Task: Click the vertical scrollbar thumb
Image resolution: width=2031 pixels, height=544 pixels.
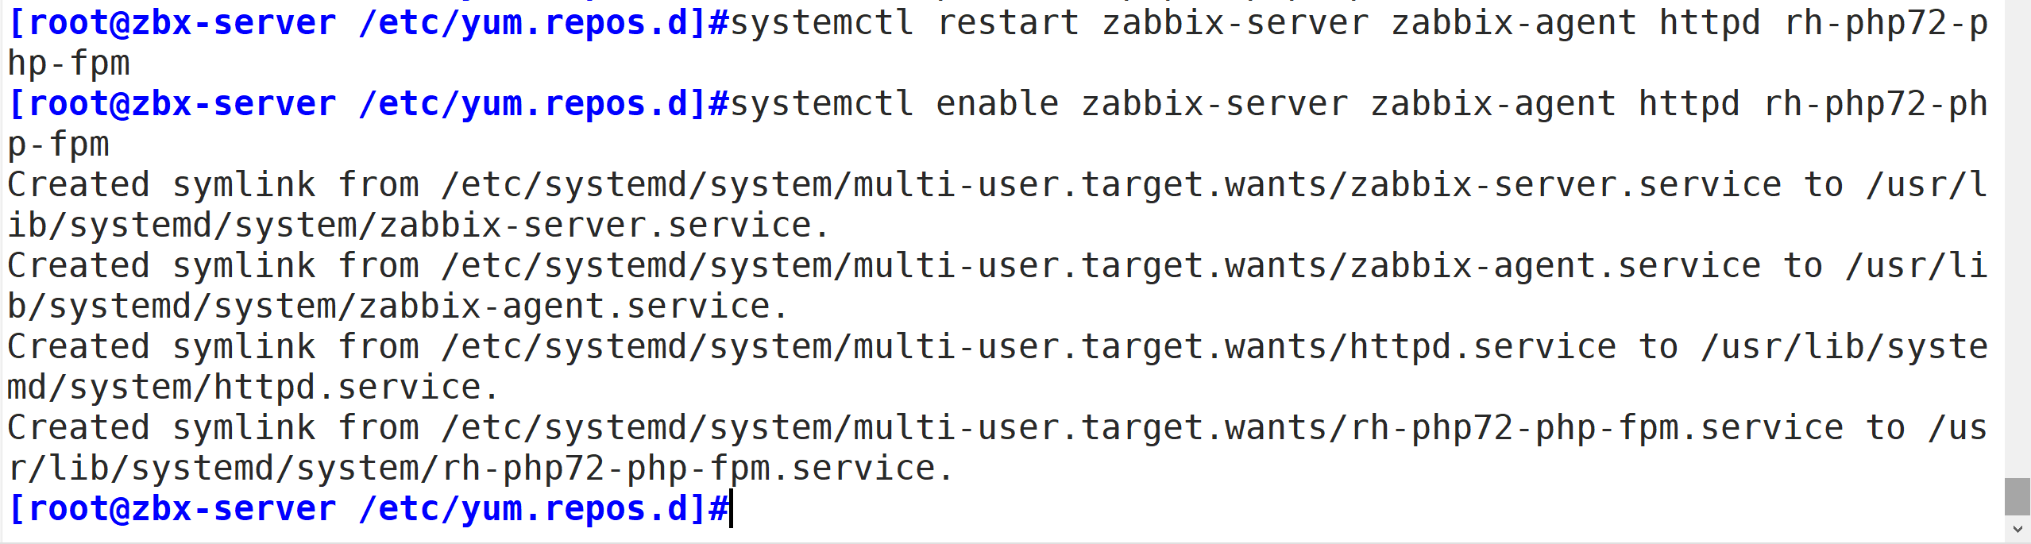Action: pos(2017,496)
